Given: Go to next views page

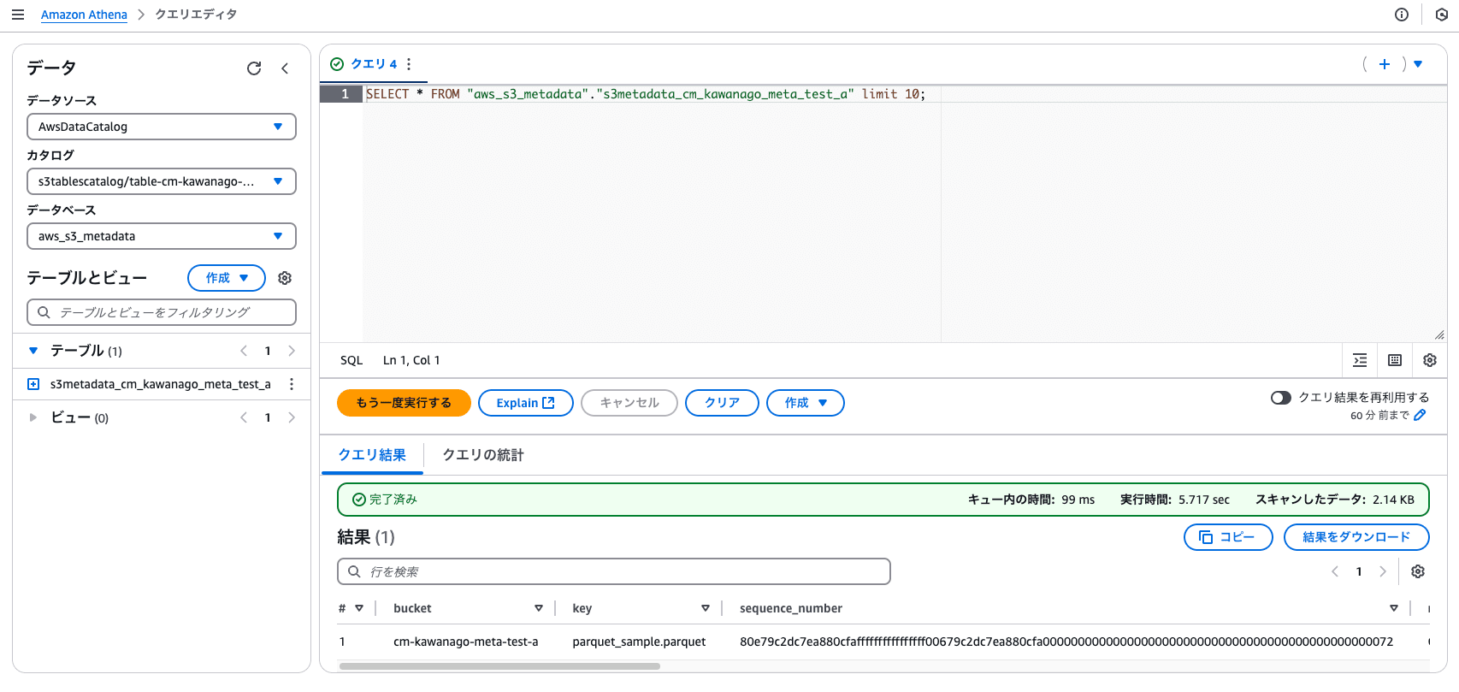Looking at the screenshot, I should [x=292, y=417].
